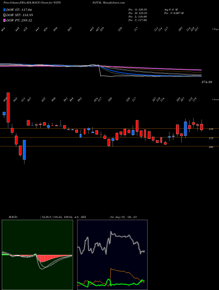Viewport: 219px width, 290px height.
Task: Click the "ADX" heading
Action: tap(84, 217)
